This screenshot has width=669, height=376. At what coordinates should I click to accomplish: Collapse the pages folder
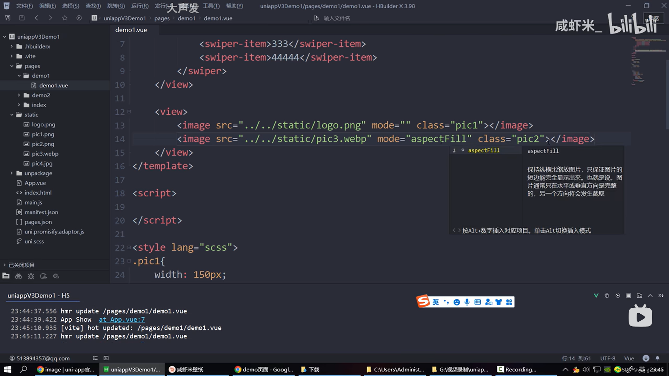click(x=11, y=66)
